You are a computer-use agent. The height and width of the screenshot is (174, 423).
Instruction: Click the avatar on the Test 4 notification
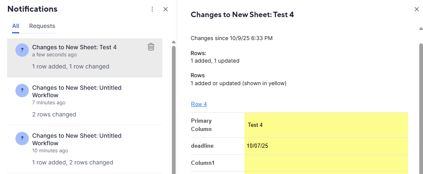point(22,50)
